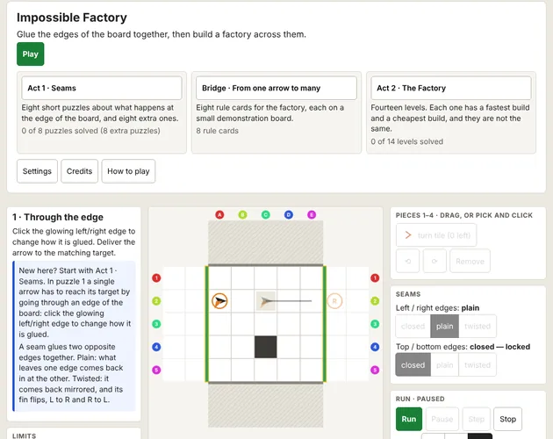Set left/right edges to twisted
This screenshot has width=553, height=439.
478,326
